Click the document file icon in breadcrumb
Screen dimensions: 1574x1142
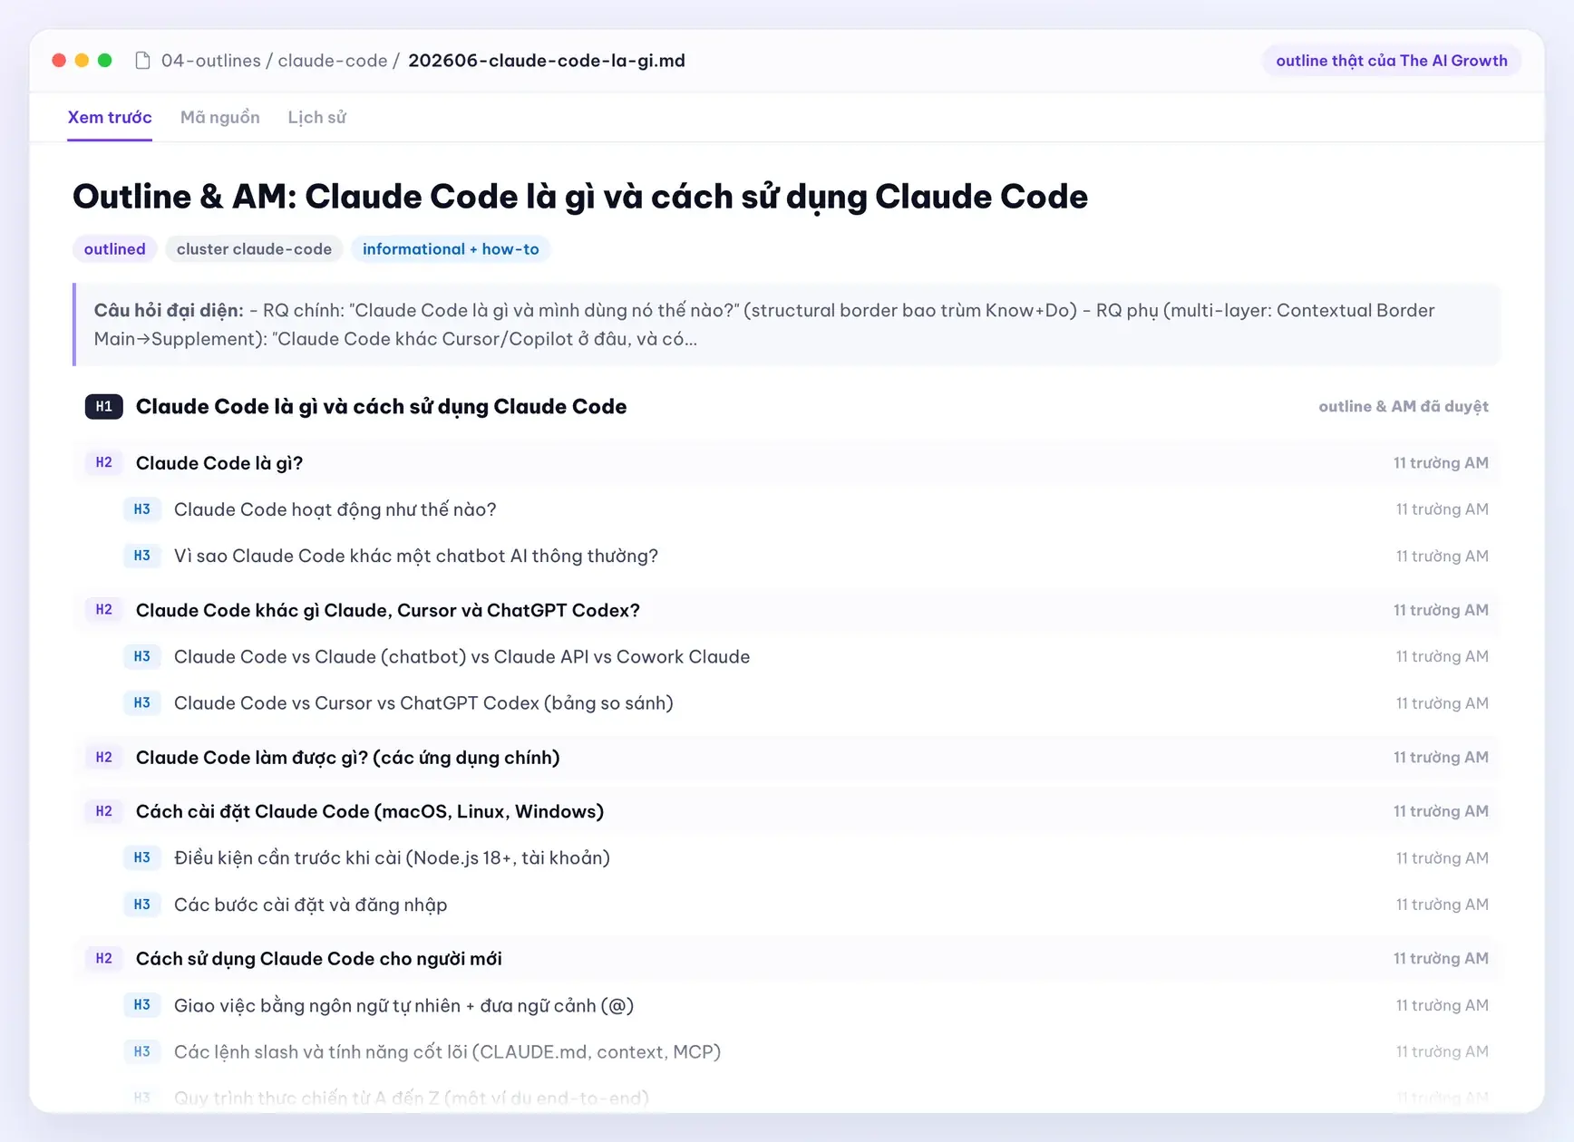(x=142, y=61)
